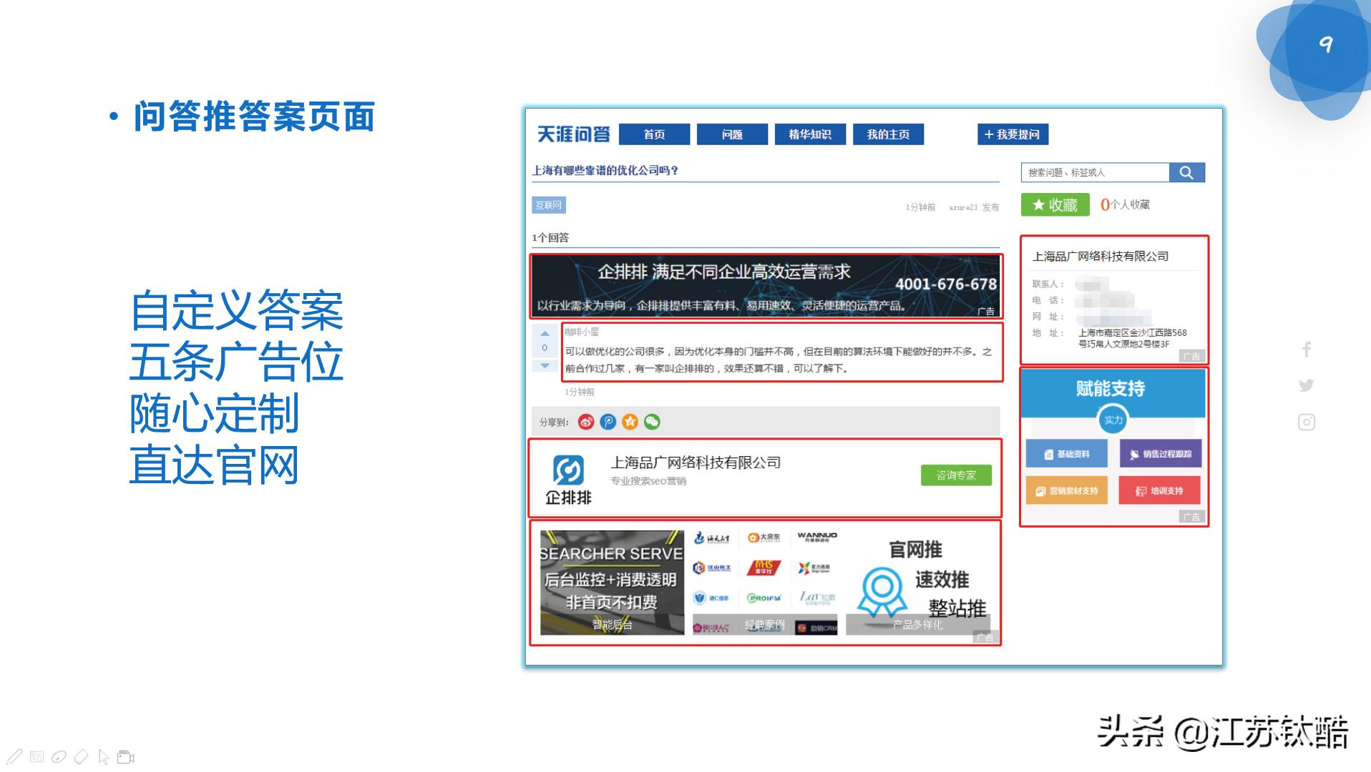
Task: Click the Qzone star share icon
Action: pyautogui.click(x=629, y=422)
